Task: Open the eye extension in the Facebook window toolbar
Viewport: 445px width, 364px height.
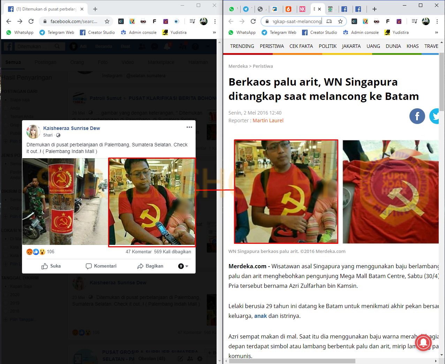Action: pyautogui.click(x=176, y=21)
